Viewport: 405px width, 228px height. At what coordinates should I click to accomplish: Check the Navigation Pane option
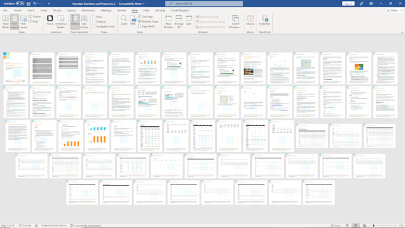[x=94, y=26]
